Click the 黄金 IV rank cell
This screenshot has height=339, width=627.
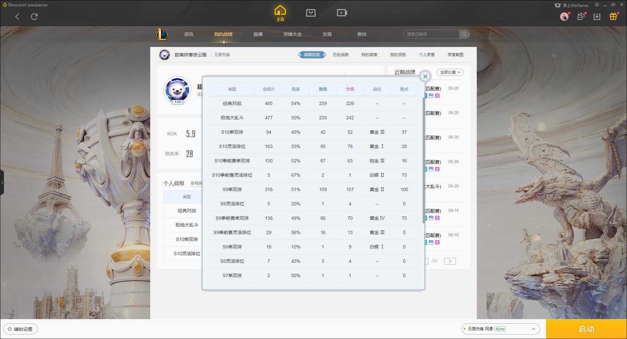377,218
